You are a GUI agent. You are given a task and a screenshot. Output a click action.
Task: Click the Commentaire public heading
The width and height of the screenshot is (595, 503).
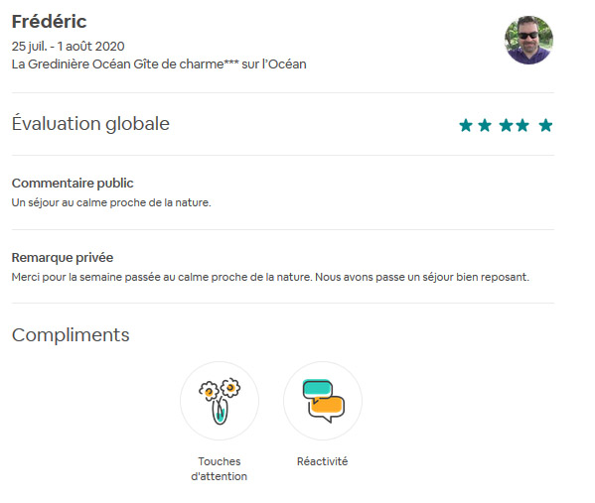point(73,184)
